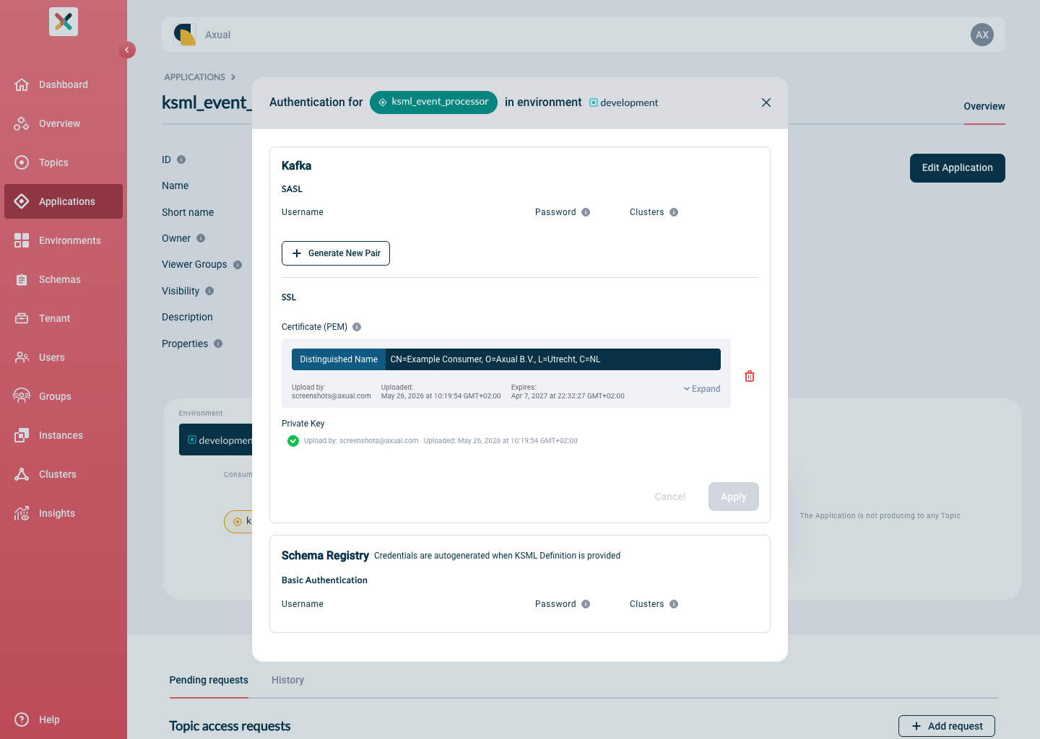This screenshot has height=739, width=1040.
Task: Open the Overview sidebar icon
Action: [x=22, y=123]
